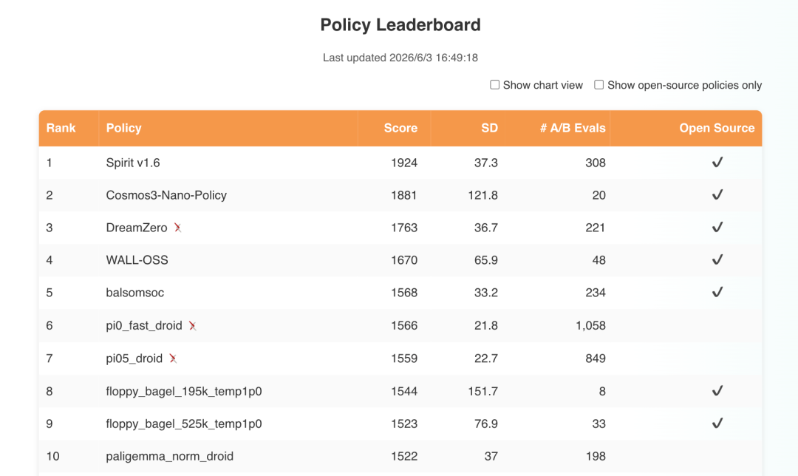Sort by the SD column header
798x476 pixels.
[490, 128]
